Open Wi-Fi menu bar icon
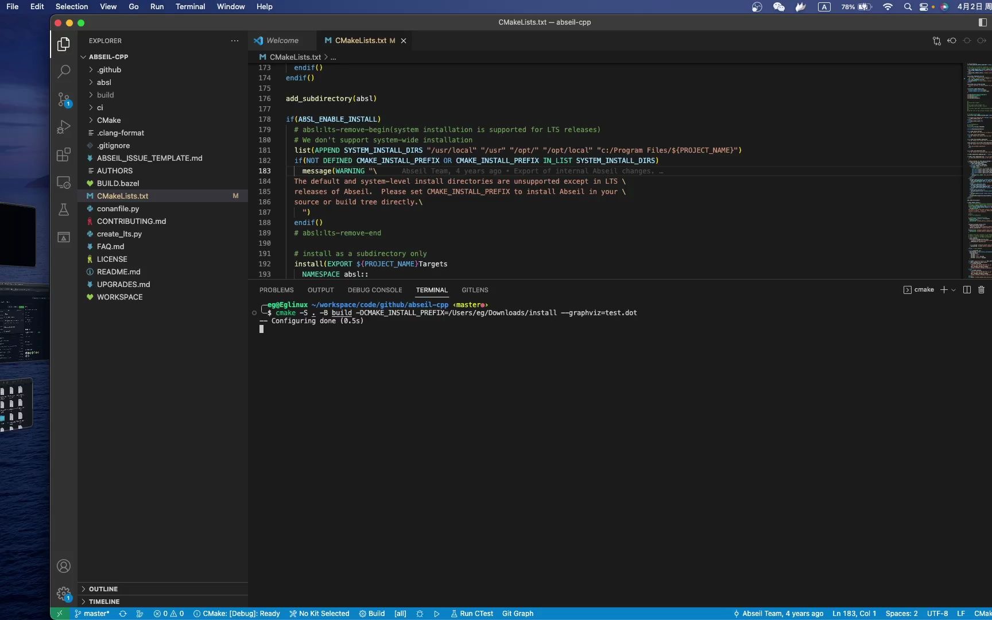 point(888,7)
